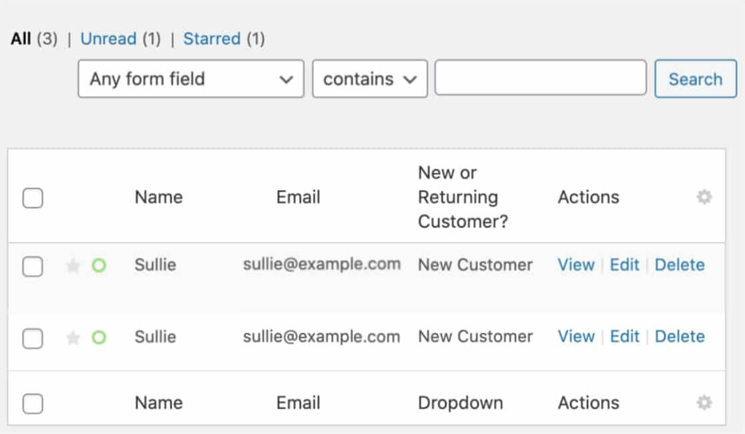Open column settings gear in table header

click(704, 197)
